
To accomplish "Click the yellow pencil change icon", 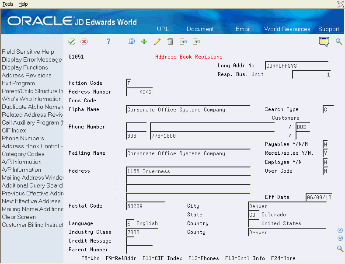I will coord(157,42).
